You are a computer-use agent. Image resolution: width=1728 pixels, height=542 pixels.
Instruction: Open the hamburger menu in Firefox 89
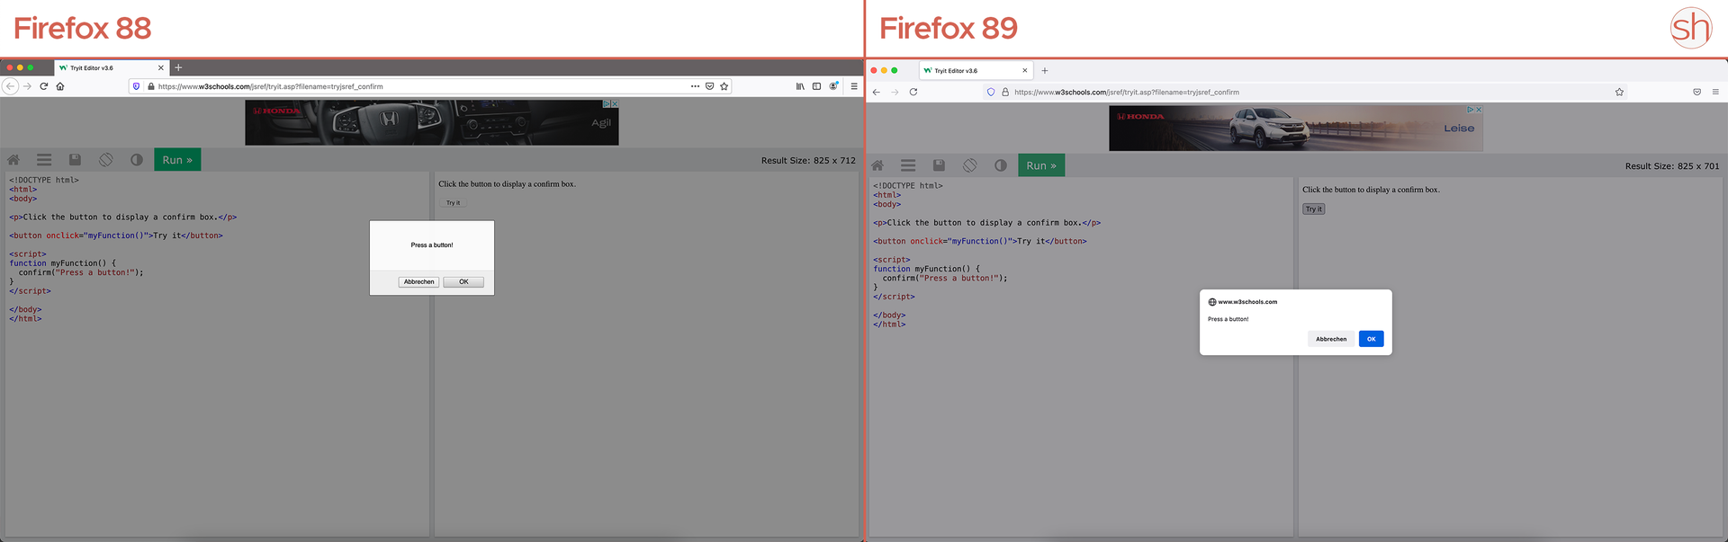pos(1715,92)
